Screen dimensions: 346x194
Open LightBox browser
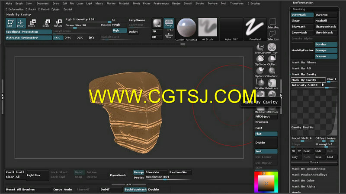click(x=37, y=175)
